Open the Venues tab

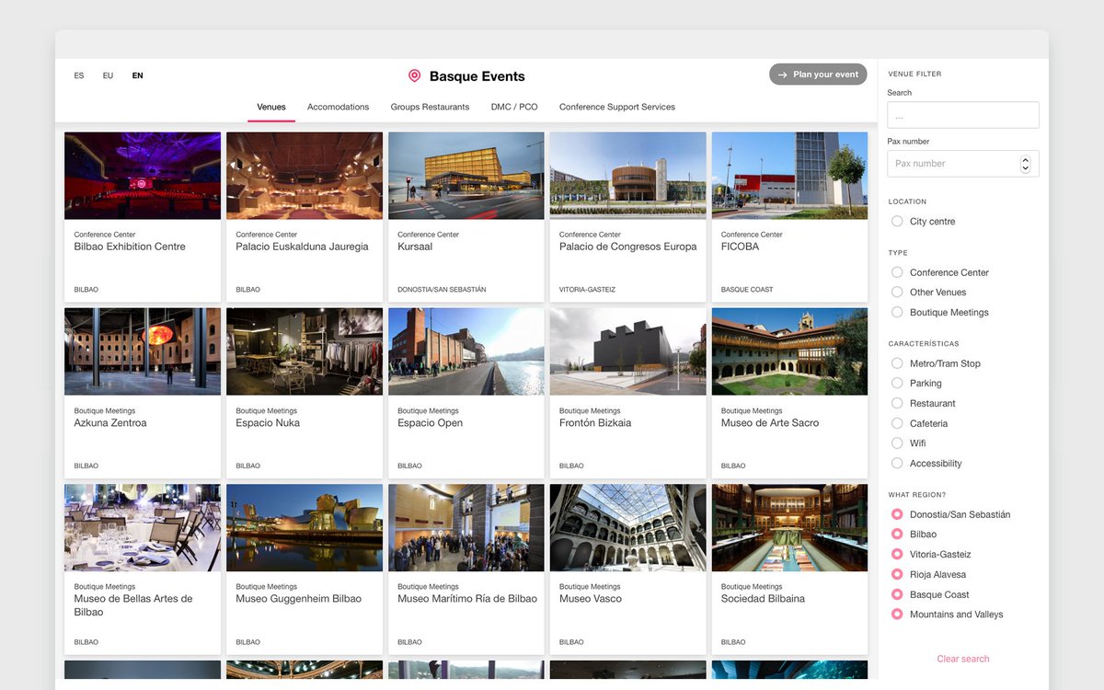click(271, 107)
